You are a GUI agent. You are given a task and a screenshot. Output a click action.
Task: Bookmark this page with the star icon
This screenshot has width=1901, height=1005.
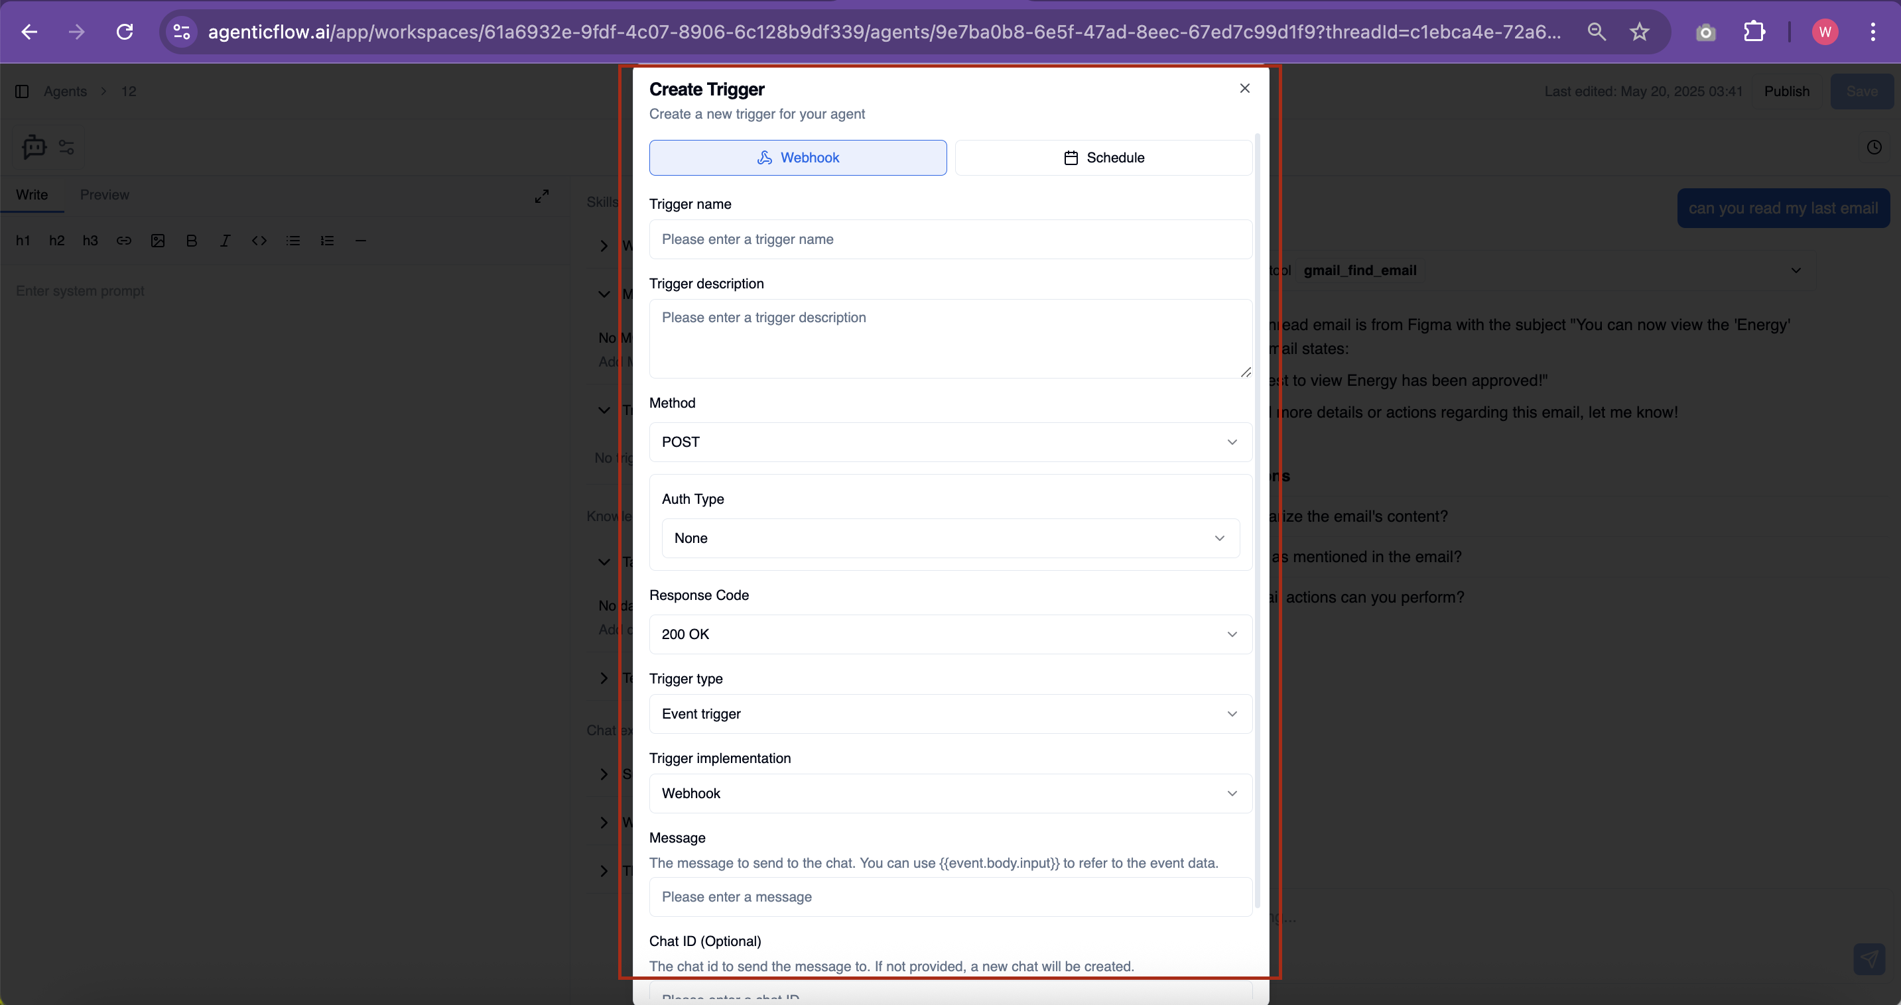click(1639, 32)
